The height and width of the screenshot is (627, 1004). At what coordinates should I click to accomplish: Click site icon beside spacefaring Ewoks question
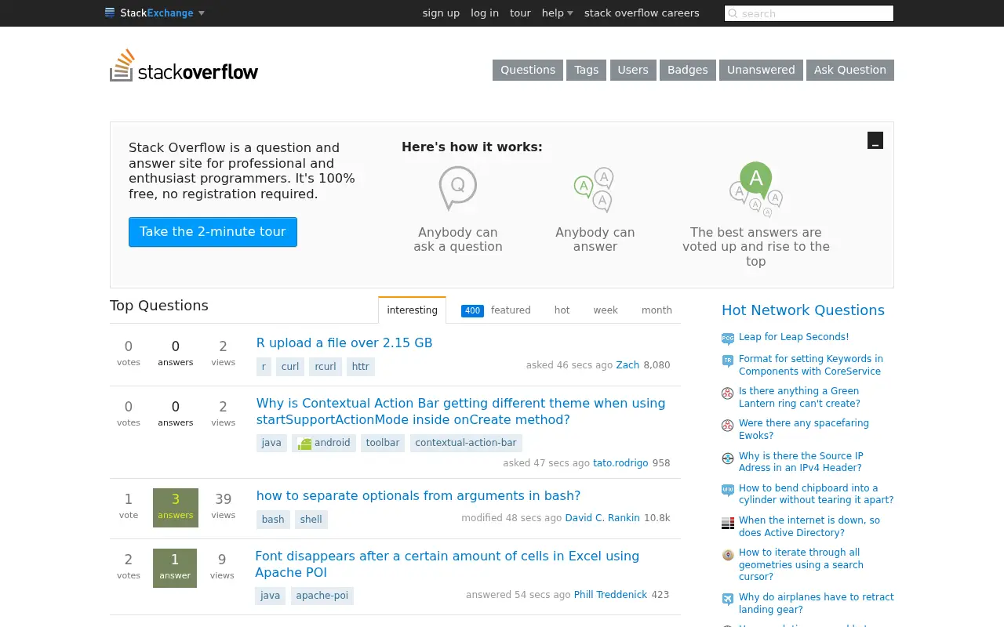point(728,426)
